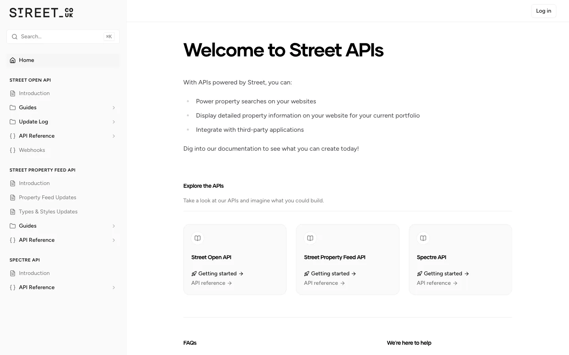Click the rocket icon in Street Open API card

pyautogui.click(x=194, y=274)
